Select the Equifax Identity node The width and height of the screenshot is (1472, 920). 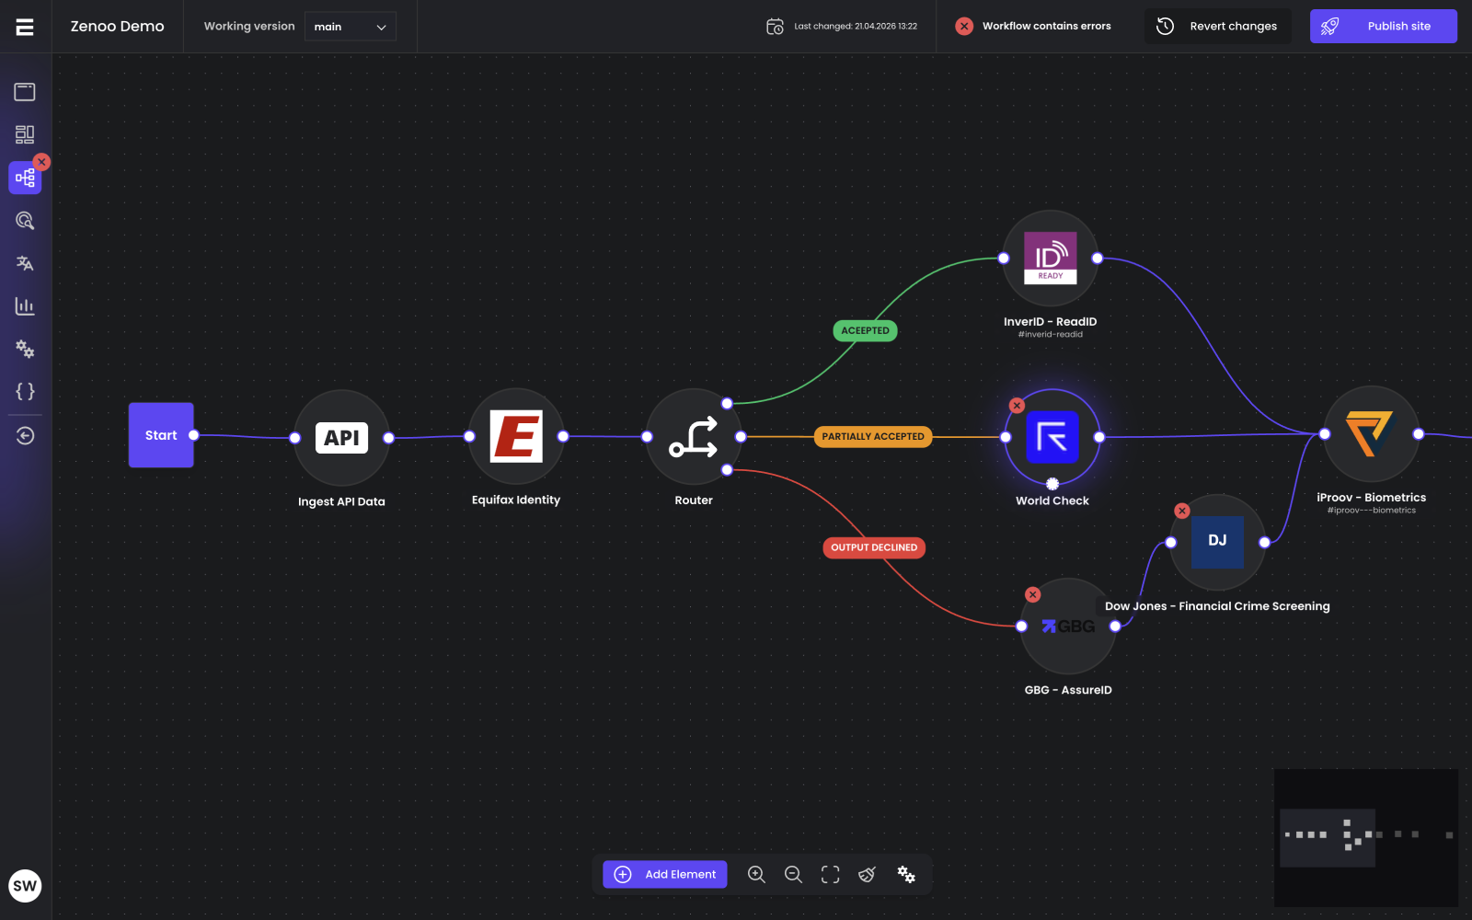516,436
